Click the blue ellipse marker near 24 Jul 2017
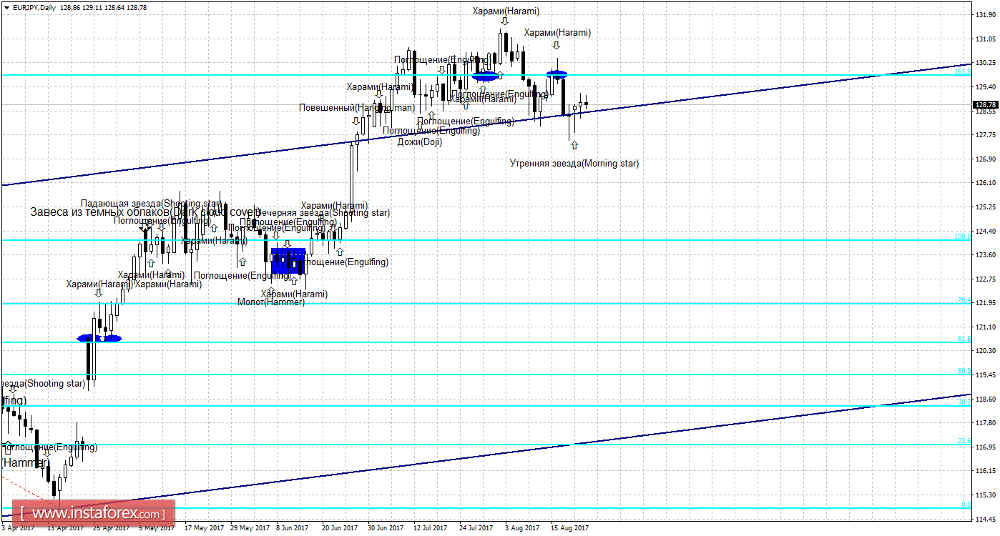The height and width of the screenshot is (536, 1000). coord(485,75)
